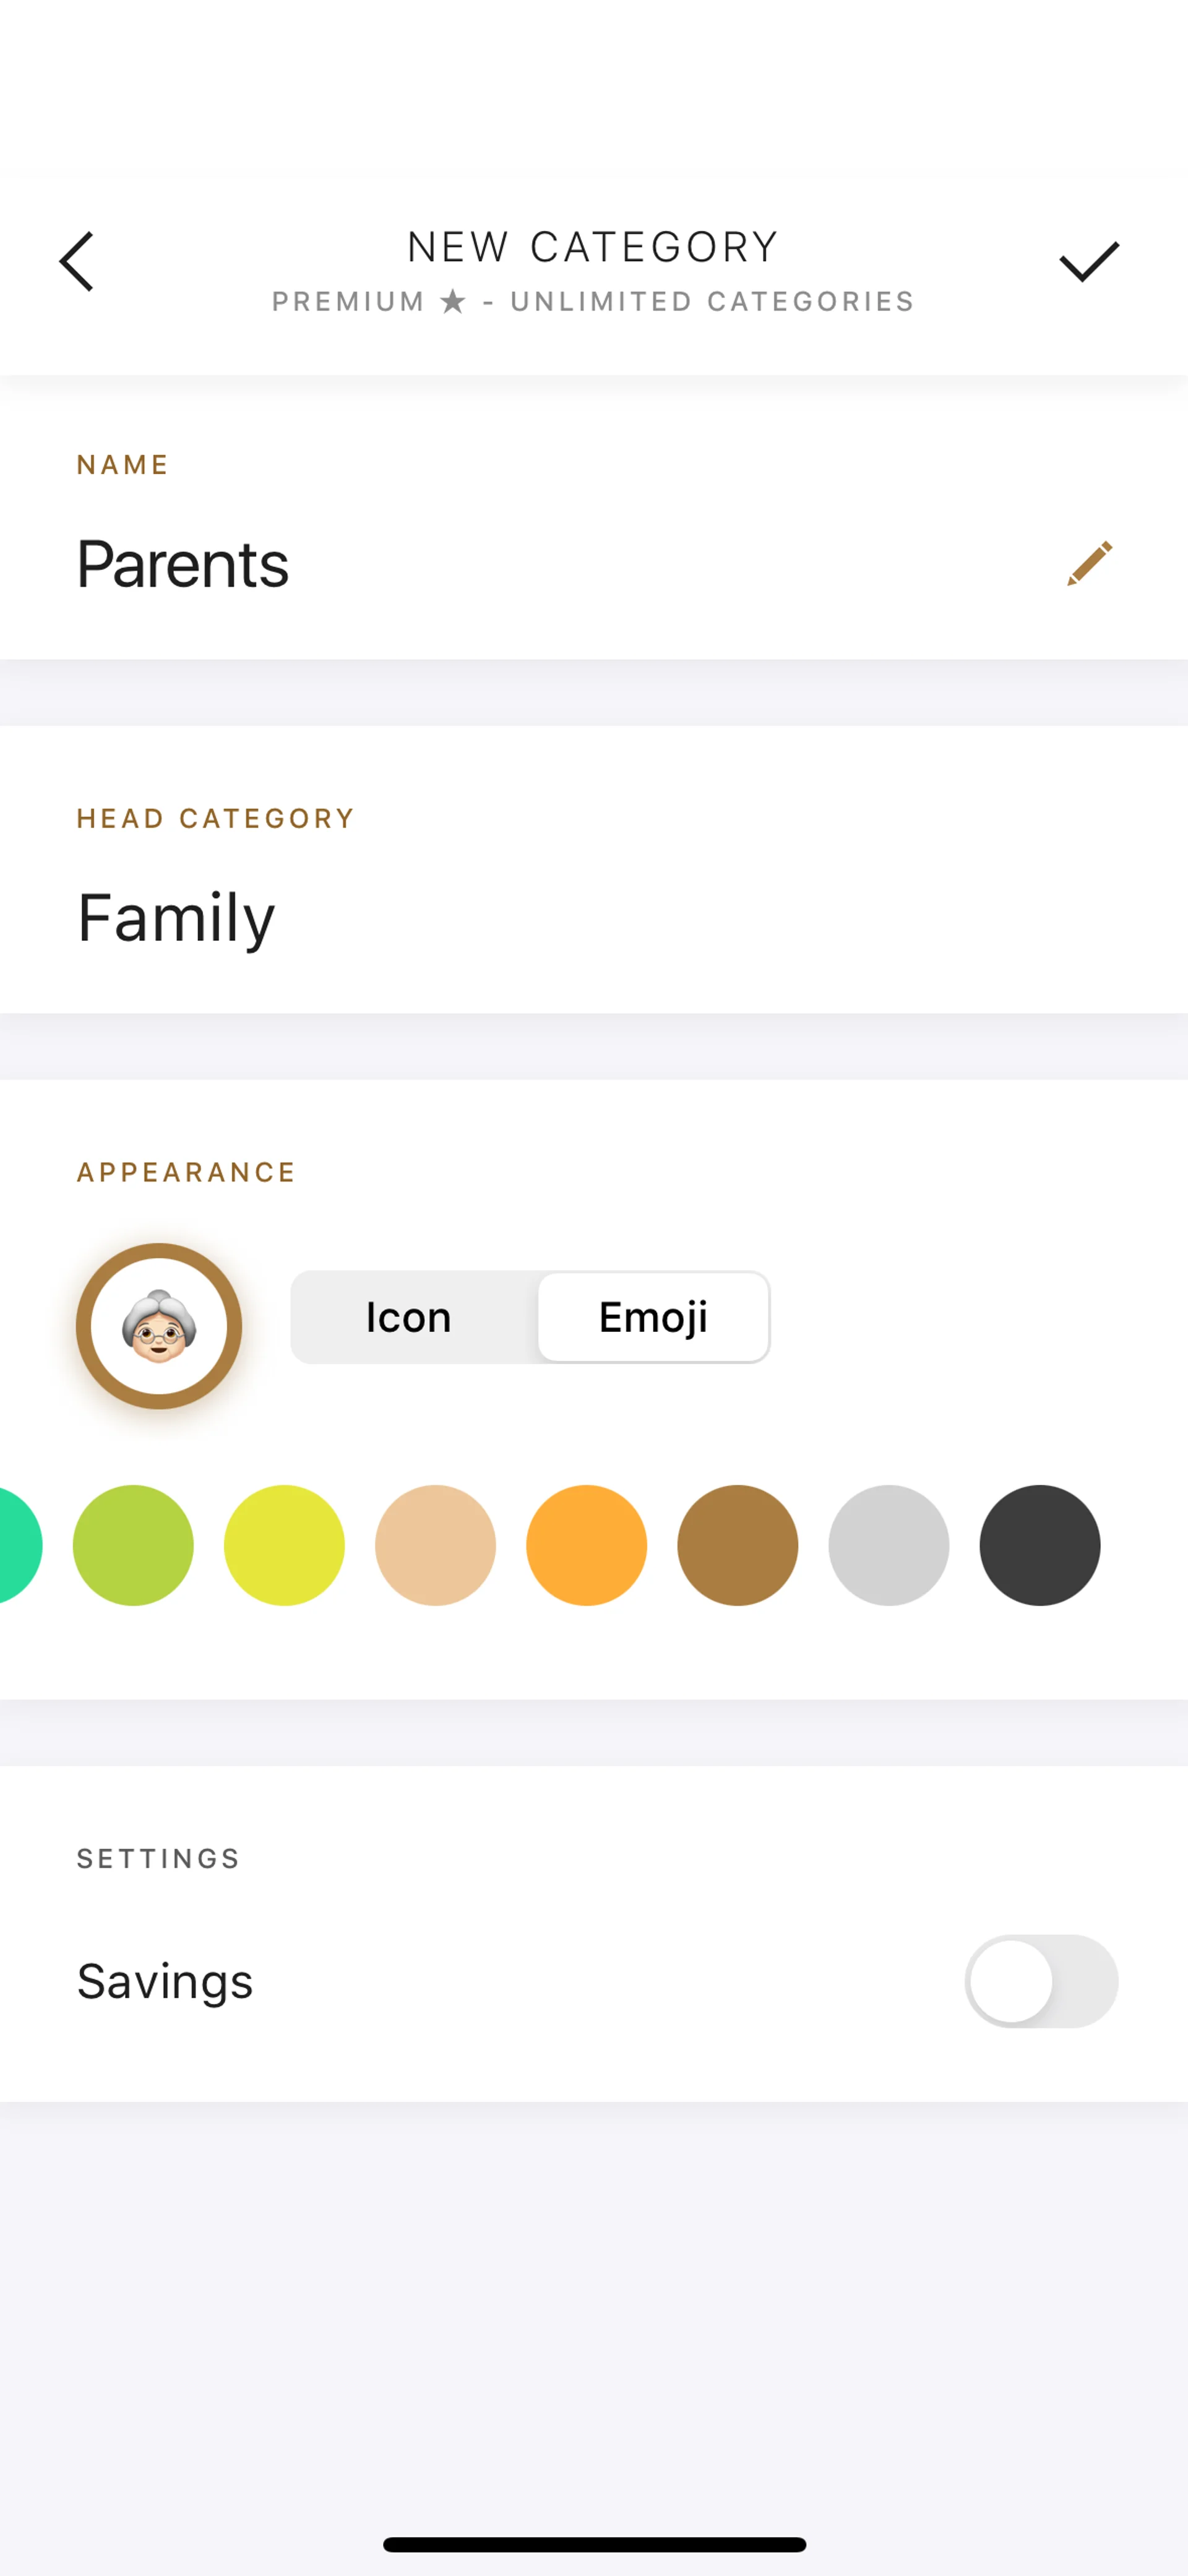Choose the brown color swatch
Image resolution: width=1188 pixels, height=2576 pixels.
(x=737, y=1545)
